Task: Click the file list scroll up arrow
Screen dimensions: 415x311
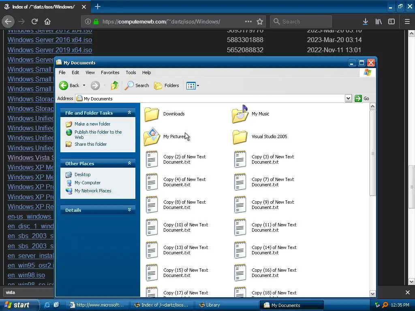Action: coord(372,107)
